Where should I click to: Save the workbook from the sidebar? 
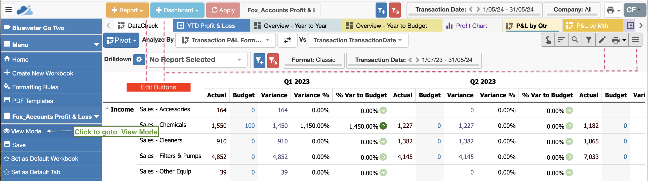[51, 145]
